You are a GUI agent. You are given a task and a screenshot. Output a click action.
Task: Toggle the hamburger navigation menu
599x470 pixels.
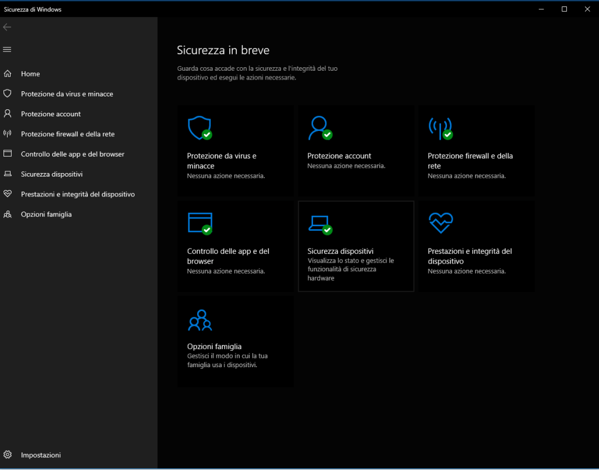(x=8, y=49)
